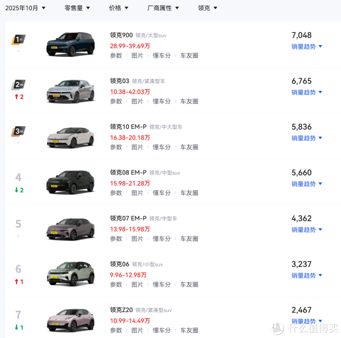Open the 2025年10月 date dropdown
The width and height of the screenshot is (341, 338).
tap(26, 8)
